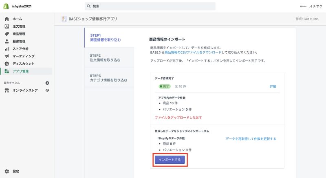Image resolution: width=326 pixels, height=178 pixels.
Task: Click the marketing megaphone icon
Action: pos(7,56)
